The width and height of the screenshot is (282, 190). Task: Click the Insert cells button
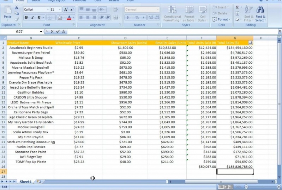click(221, 7)
